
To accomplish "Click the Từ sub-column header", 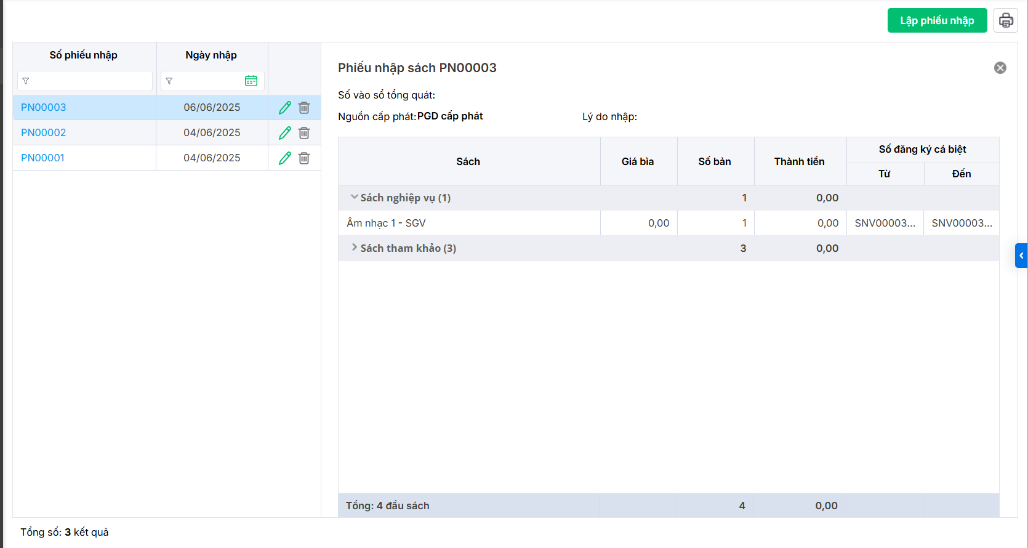I will [885, 174].
